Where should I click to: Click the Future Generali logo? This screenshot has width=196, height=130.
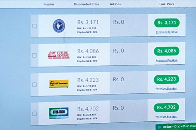pos(59,55)
